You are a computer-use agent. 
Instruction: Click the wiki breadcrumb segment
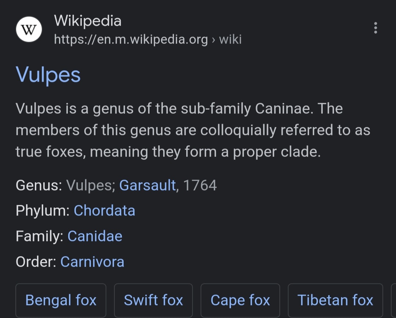[x=230, y=39]
